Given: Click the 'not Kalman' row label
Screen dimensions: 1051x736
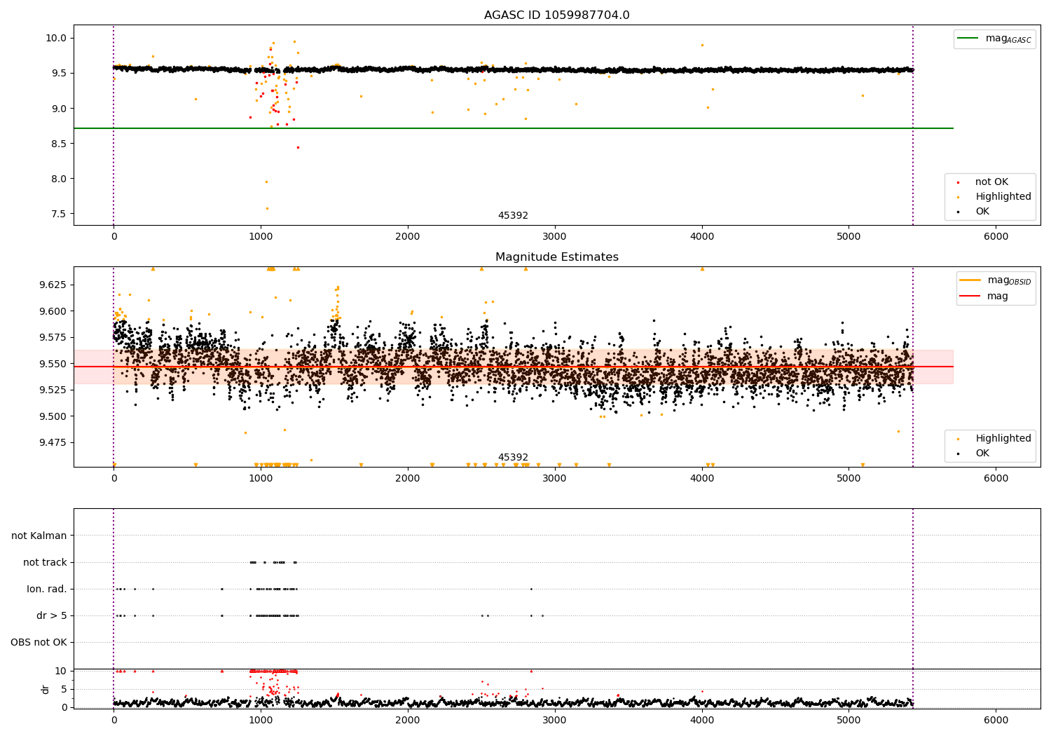Looking at the screenshot, I should click(39, 536).
